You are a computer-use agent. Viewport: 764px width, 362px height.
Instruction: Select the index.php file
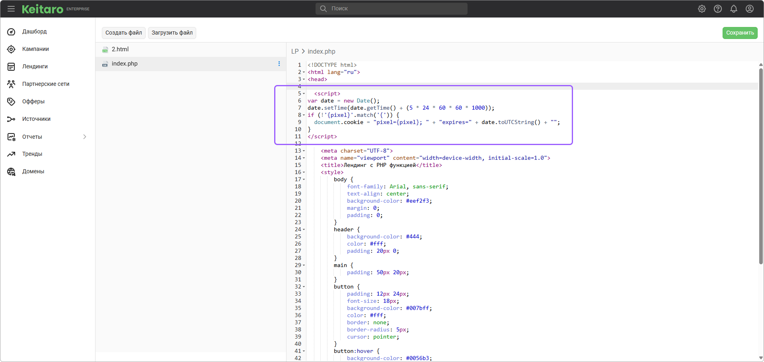click(191, 64)
